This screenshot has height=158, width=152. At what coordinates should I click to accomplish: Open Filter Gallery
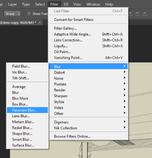click(88, 28)
